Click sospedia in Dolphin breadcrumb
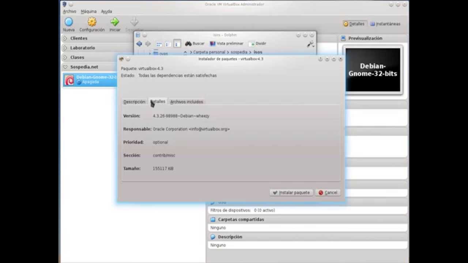 (239, 52)
